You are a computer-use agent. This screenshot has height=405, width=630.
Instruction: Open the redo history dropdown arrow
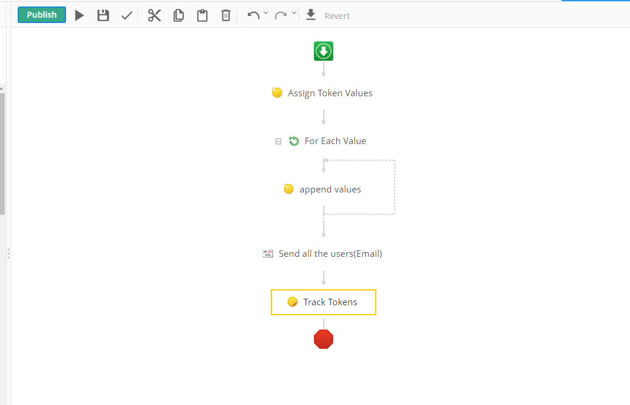[294, 13]
